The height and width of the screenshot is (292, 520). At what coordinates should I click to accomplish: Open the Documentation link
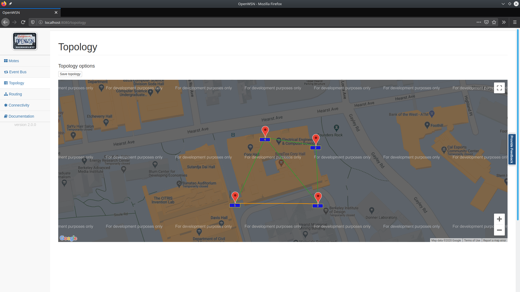19,116
